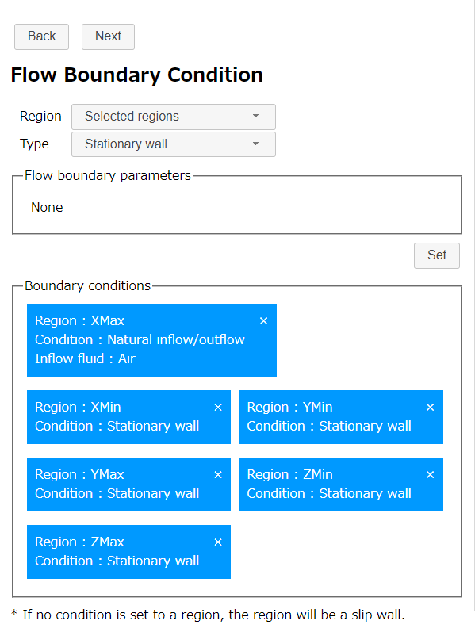Screen dimensions: 475x636
Task: Remove the ZMin stationary wall condition
Action: (x=430, y=474)
